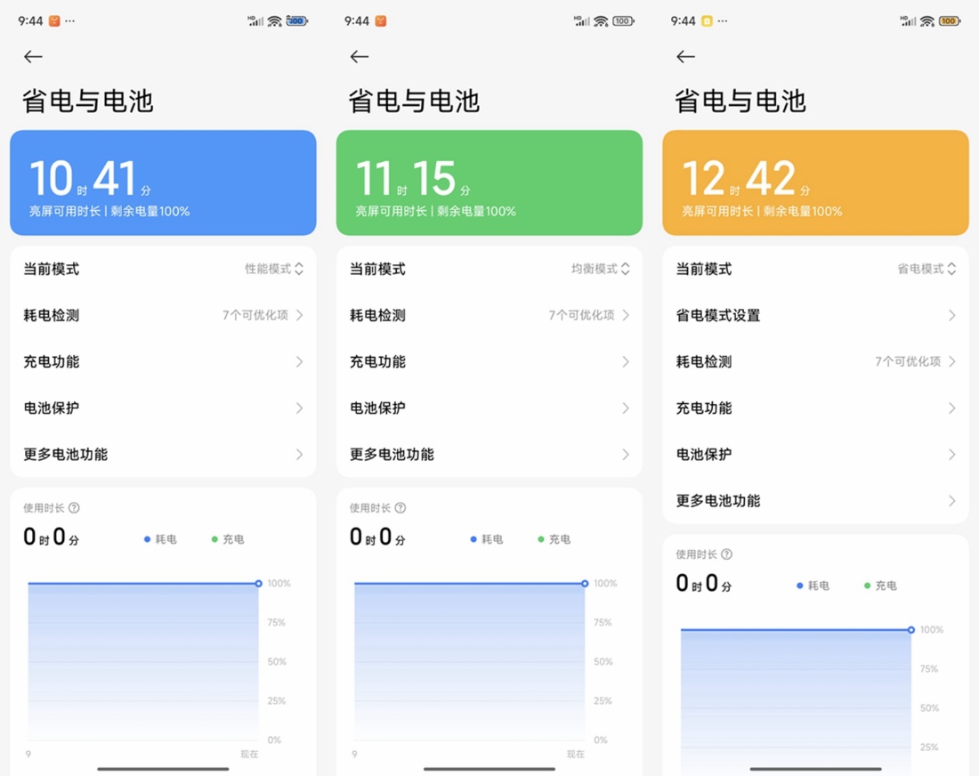Tap the home gesture bar in performance screen

pyautogui.click(x=163, y=769)
